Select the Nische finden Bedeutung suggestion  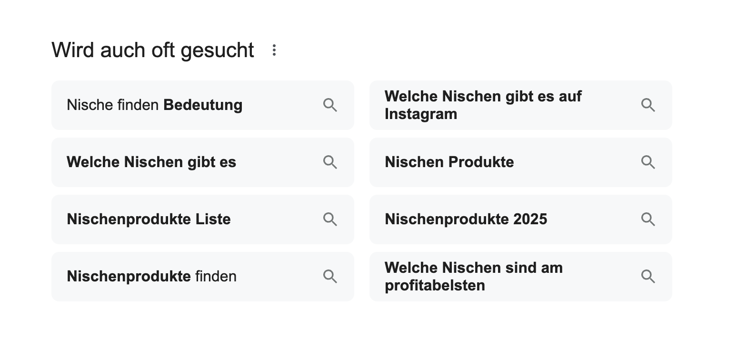203,105
